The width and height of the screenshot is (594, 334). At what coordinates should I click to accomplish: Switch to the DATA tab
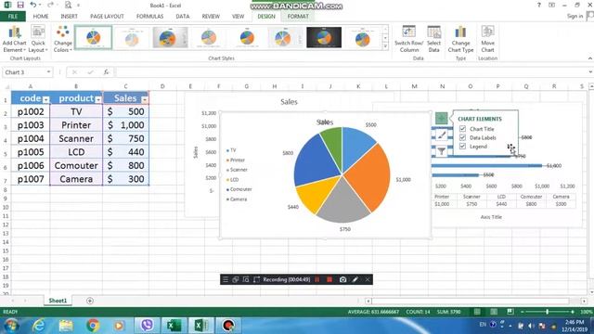coord(182,17)
